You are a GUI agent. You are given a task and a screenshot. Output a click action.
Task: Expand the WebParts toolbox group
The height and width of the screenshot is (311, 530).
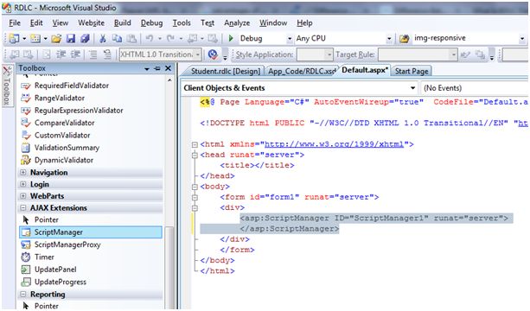pyautogui.click(x=23, y=196)
